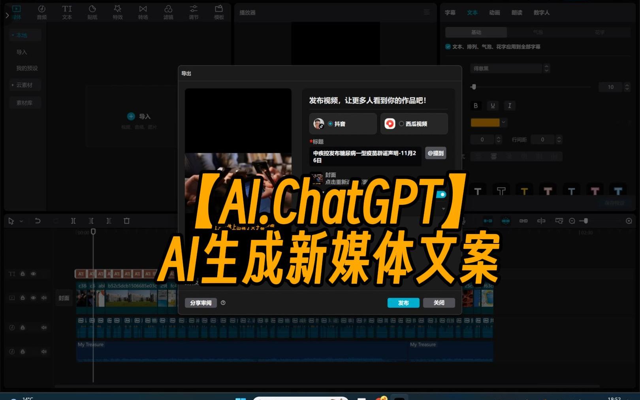
Task: Toggle the preview axis icon
Action: (541, 221)
